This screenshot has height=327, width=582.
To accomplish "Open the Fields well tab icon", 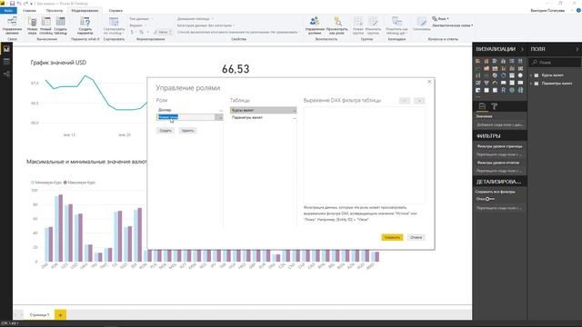I will point(482,106).
